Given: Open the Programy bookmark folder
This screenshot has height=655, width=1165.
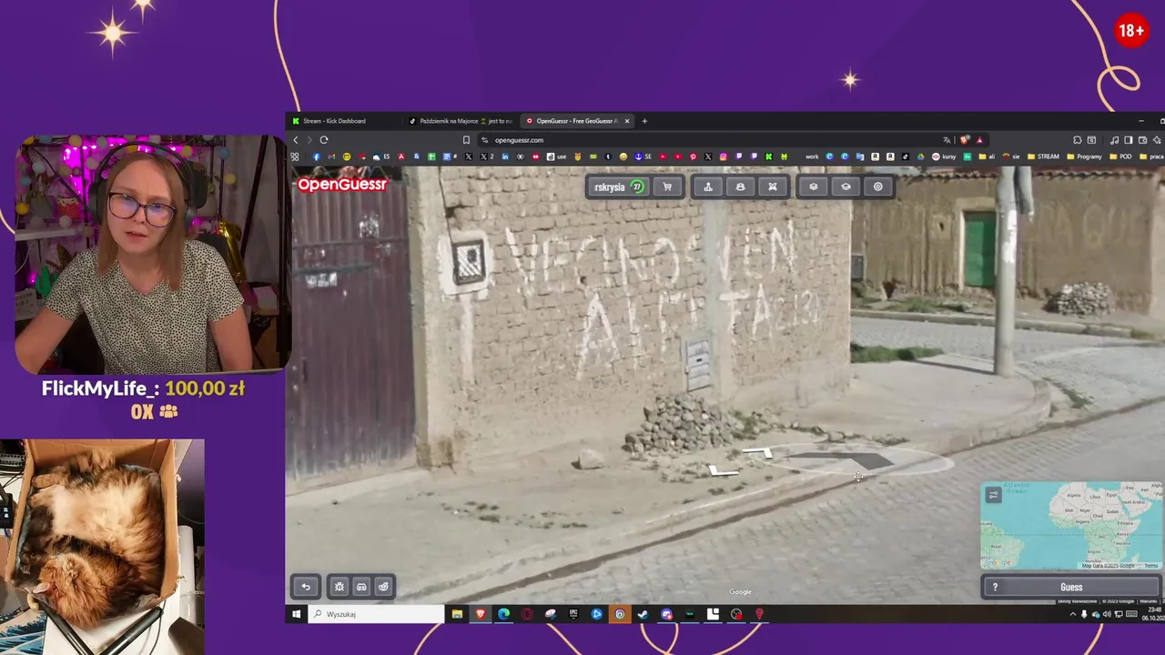Looking at the screenshot, I should point(1083,156).
